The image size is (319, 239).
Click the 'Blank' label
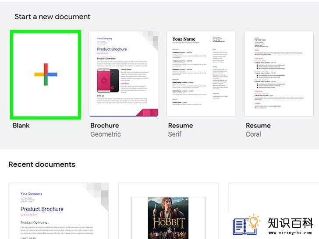click(x=21, y=125)
